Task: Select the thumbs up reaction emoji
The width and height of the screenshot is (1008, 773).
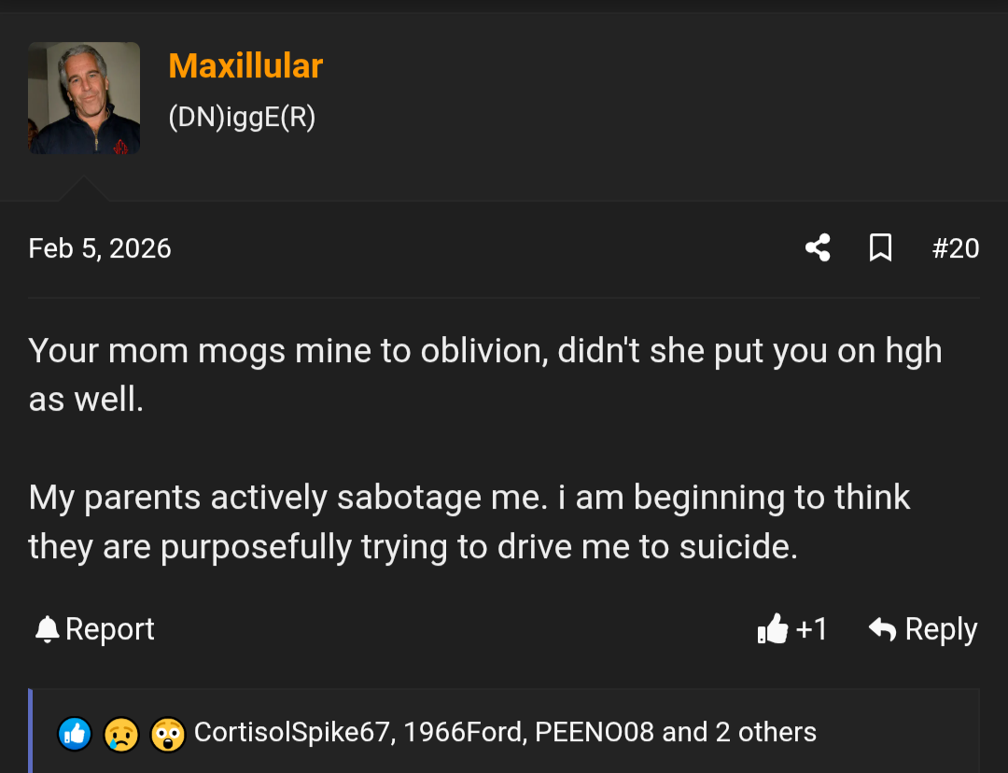Action: pos(75,734)
